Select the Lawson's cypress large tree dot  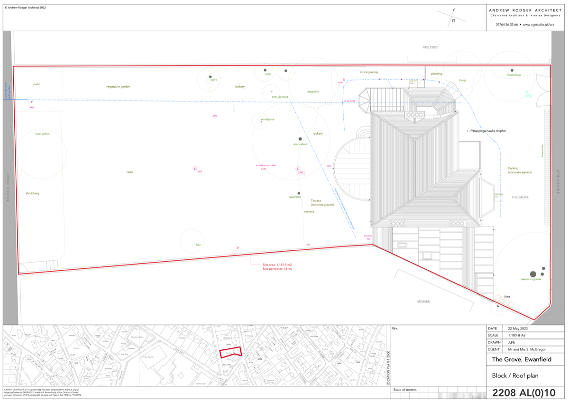pyautogui.click(x=533, y=274)
